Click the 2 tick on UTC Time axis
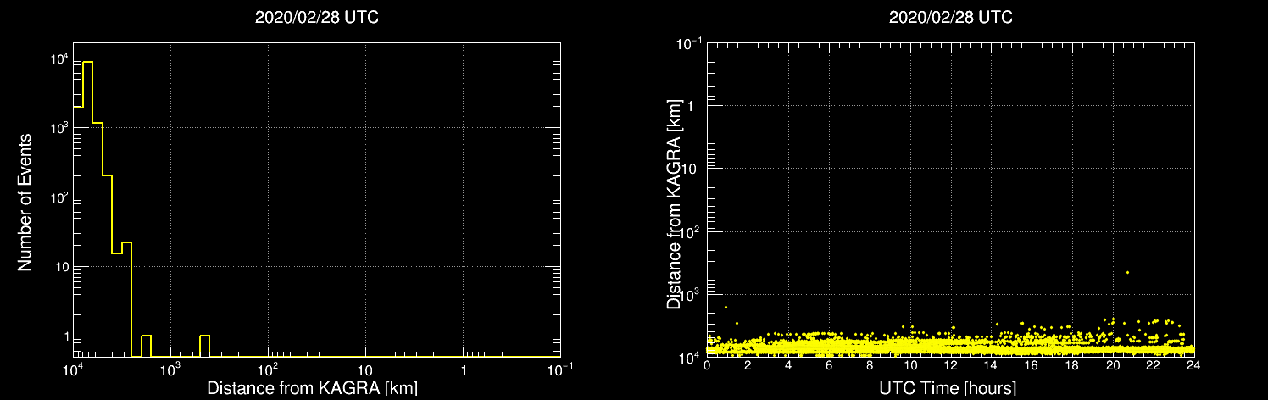This screenshot has height=400, width=1268. [x=748, y=366]
